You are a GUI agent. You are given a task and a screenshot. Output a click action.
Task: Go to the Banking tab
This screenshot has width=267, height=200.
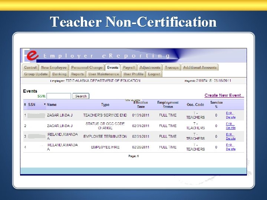(x=59, y=74)
